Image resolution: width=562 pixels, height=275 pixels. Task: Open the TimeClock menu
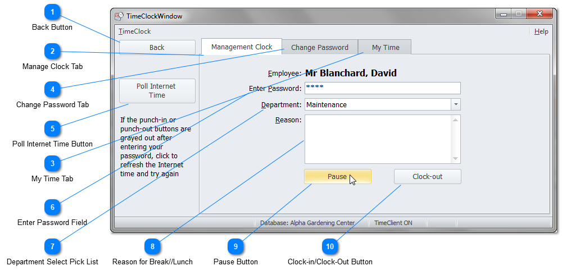point(135,31)
